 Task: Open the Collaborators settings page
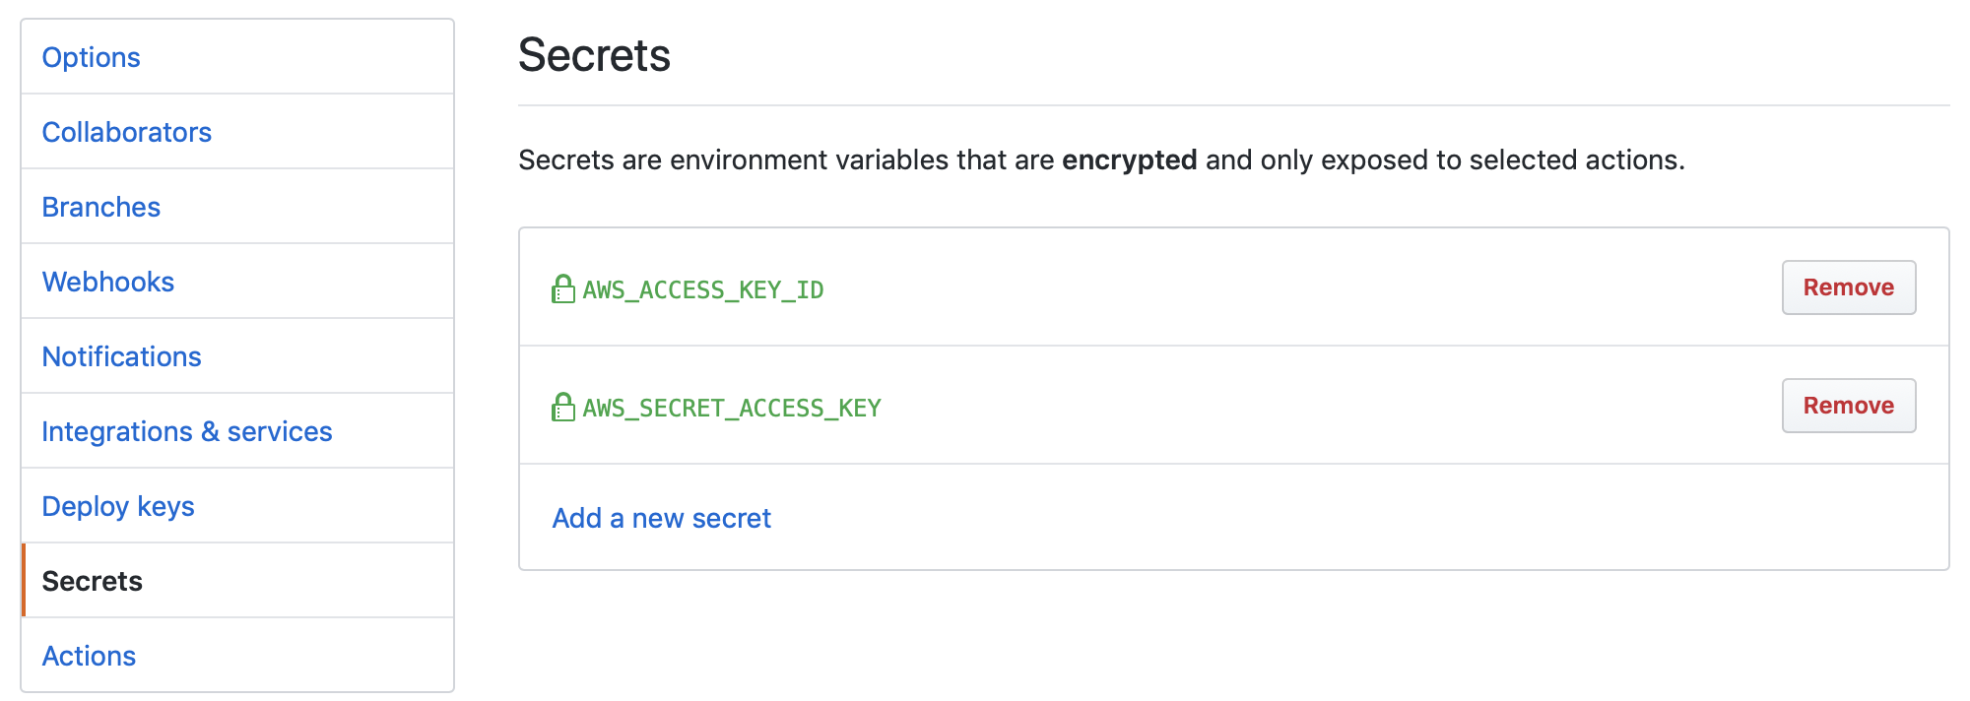126,131
